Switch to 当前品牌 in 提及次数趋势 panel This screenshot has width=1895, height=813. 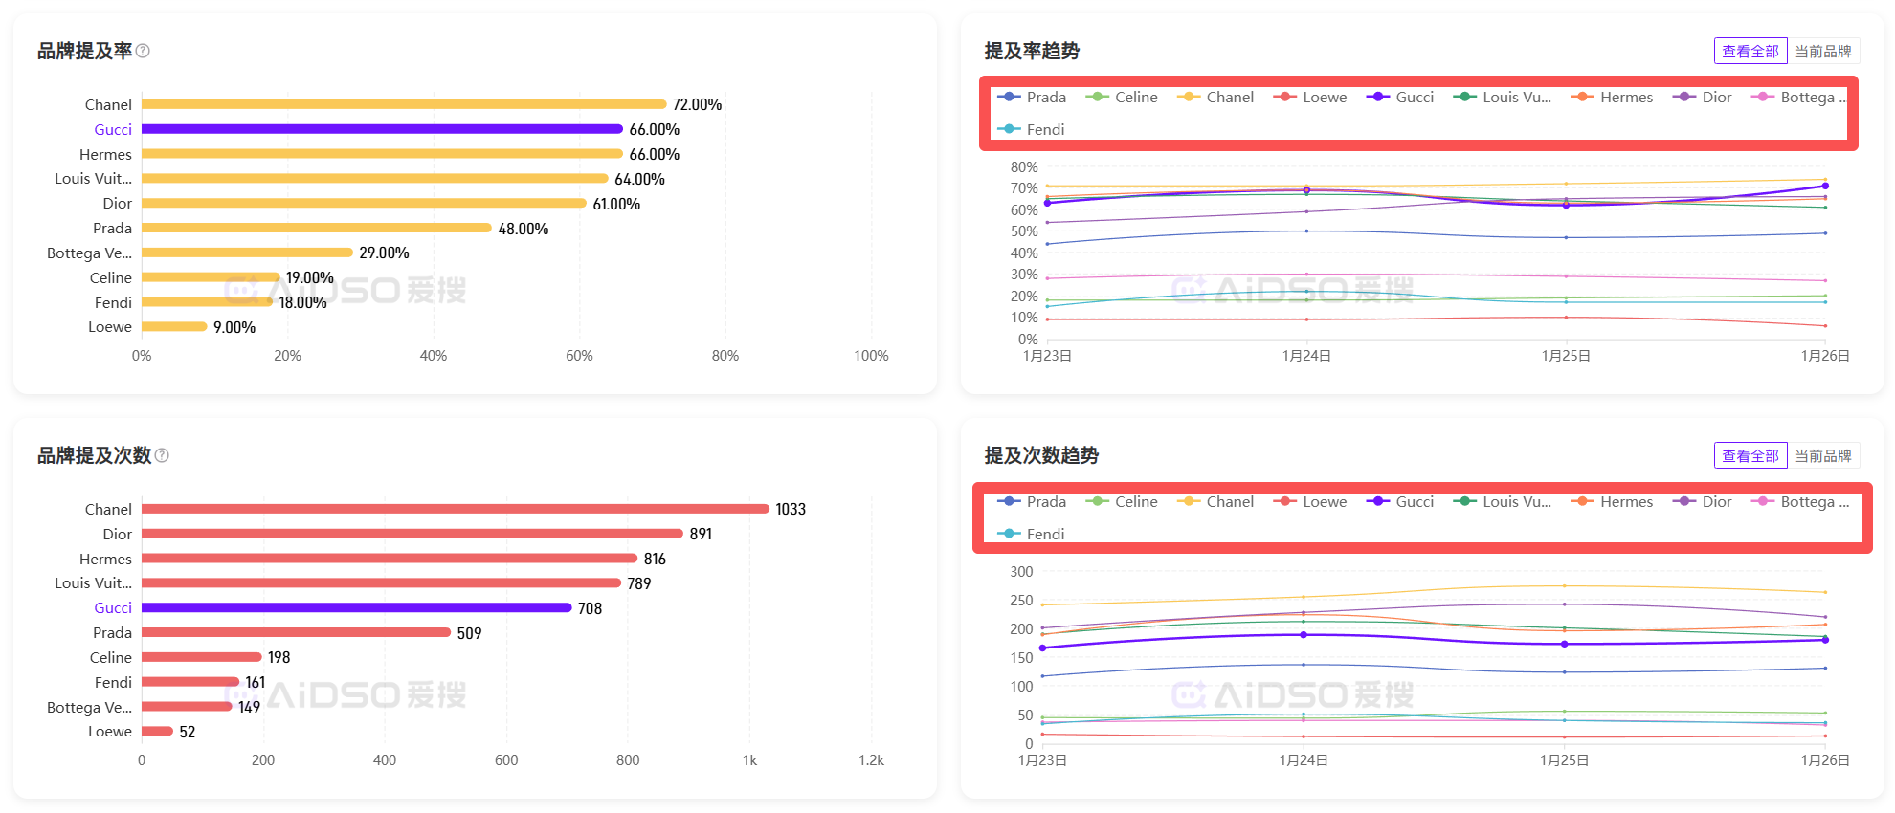[1822, 455]
